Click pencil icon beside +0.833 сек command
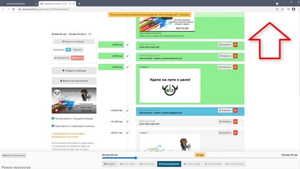Image resolution: width=300 pixels, height=169 pixels. click(x=127, y=45)
